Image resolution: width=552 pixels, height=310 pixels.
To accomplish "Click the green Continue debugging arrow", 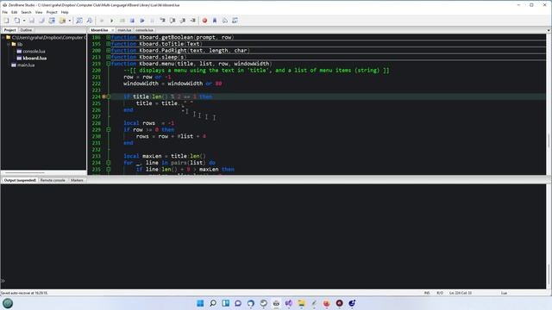I will pyautogui.click(x=112, y=21).
